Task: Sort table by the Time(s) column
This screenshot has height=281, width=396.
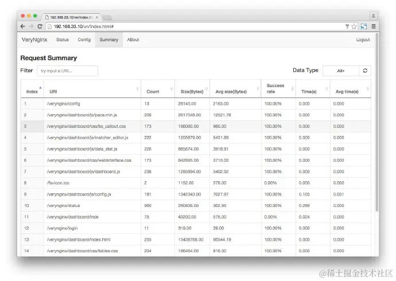Action: click(313, 89)
